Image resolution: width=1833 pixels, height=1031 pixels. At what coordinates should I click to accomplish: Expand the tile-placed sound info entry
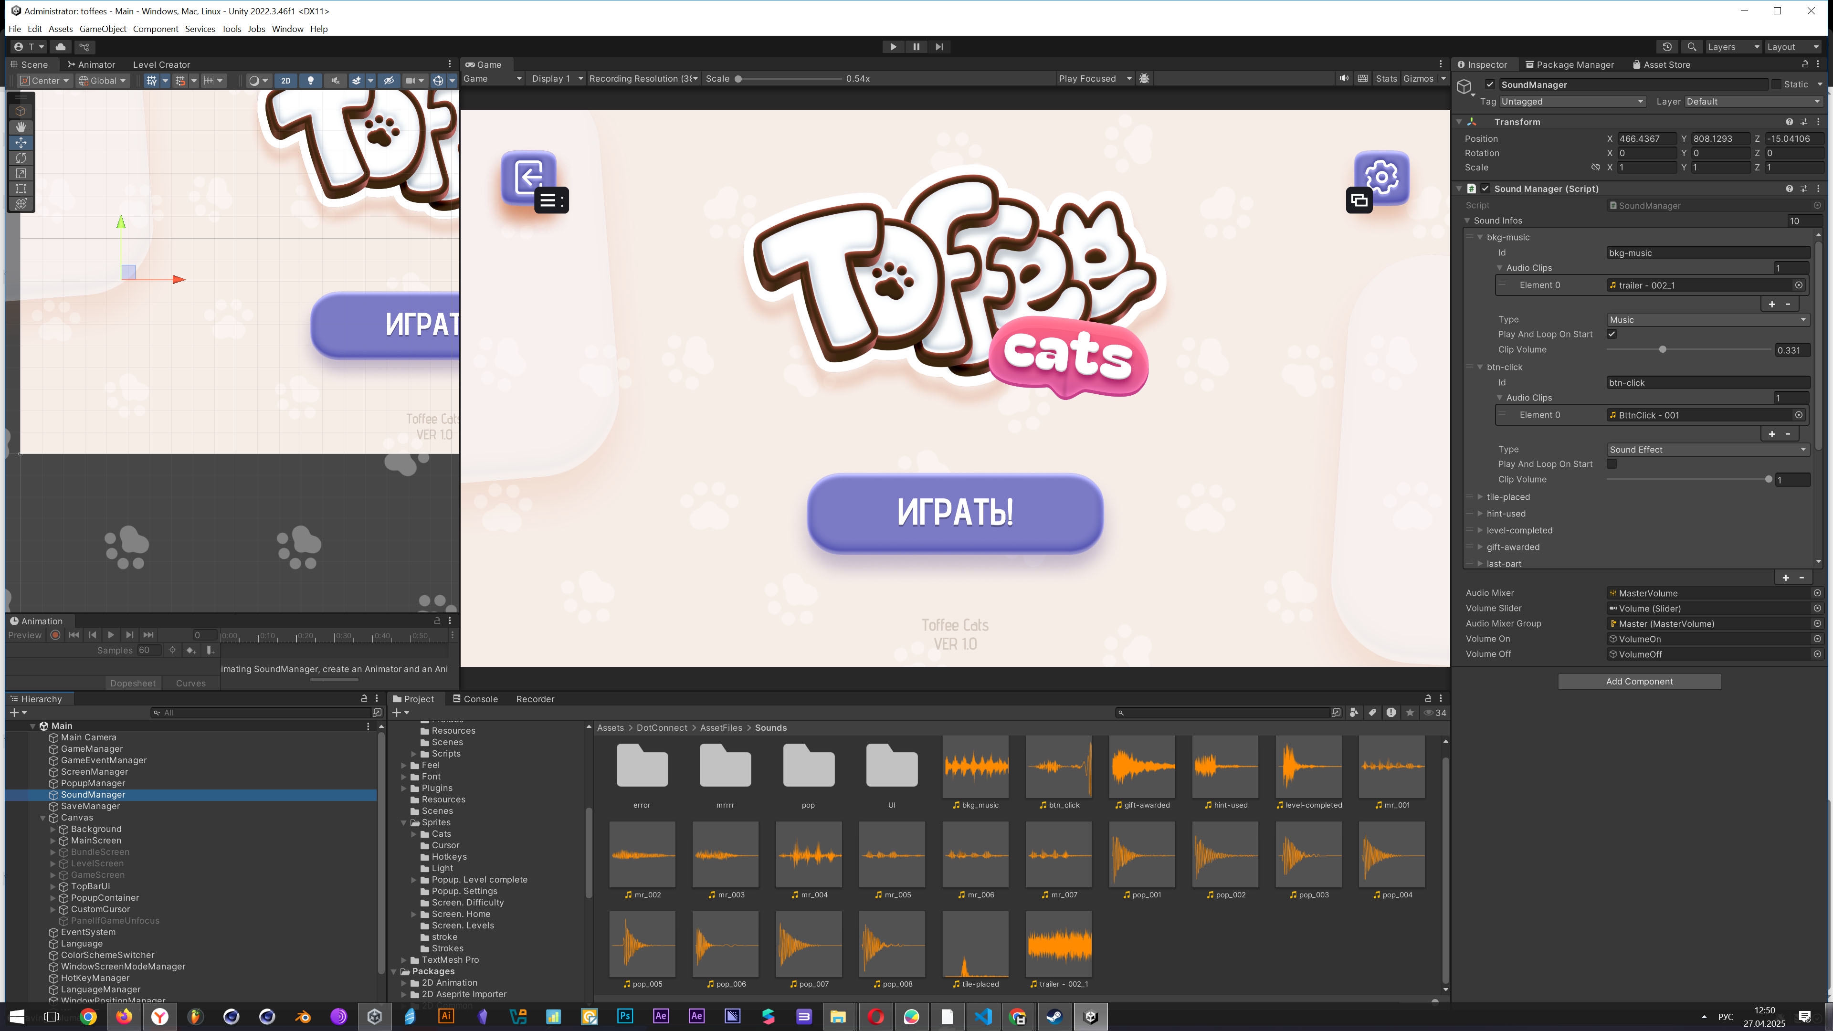1480,496
